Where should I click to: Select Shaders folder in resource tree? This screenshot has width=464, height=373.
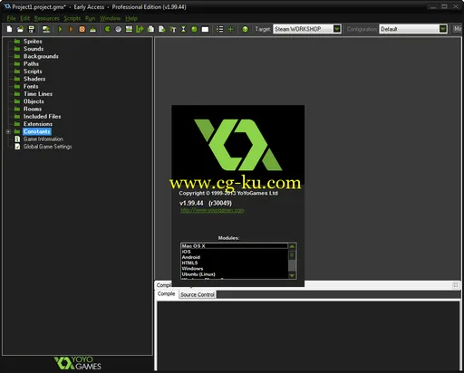coord(34,79)
